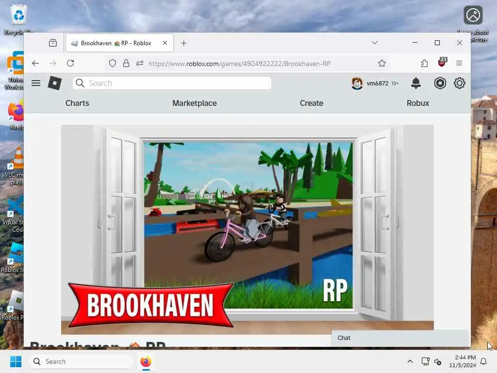The width and height of the screenshot is (497, 373).
Task: Click the Firefox address bar URL
Action: 239,64
